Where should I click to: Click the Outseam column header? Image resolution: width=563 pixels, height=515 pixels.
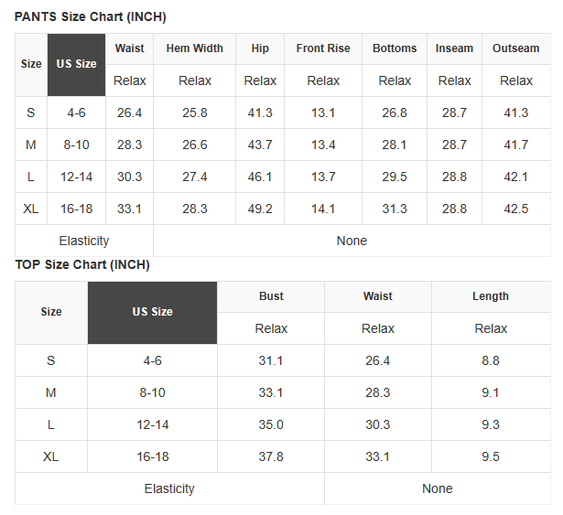[x=516, y=48]
